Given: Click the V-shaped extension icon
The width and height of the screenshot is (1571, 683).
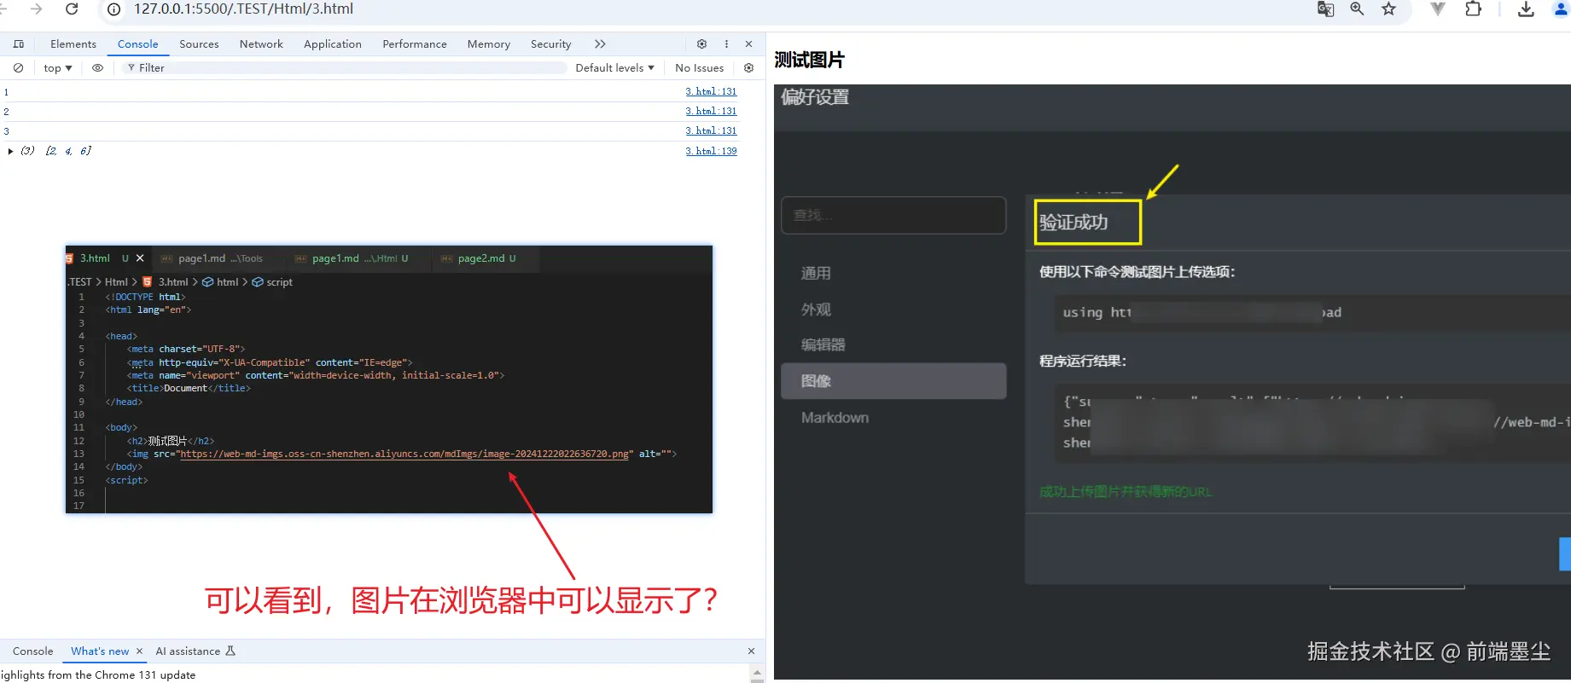Looking at the screenshot, I should click(1438, 9).
